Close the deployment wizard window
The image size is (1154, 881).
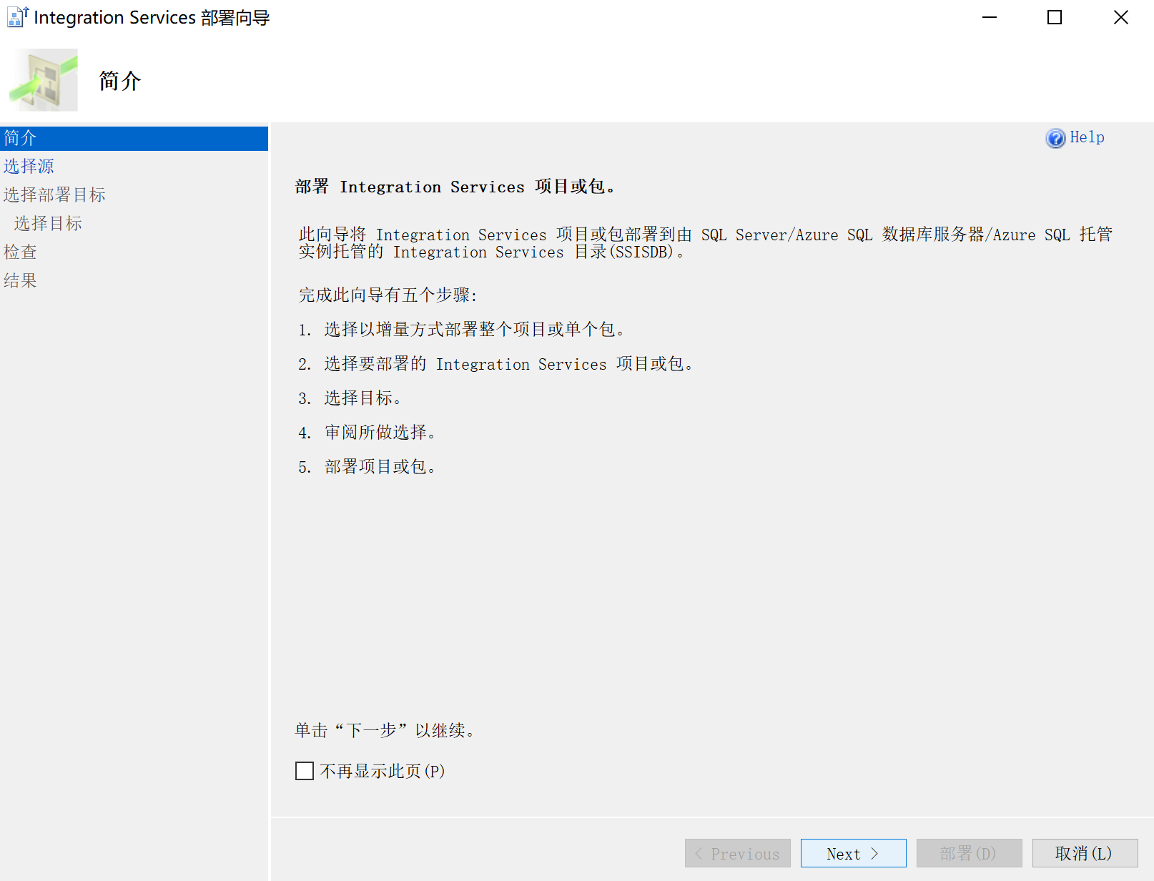(x=1120, y=17)
